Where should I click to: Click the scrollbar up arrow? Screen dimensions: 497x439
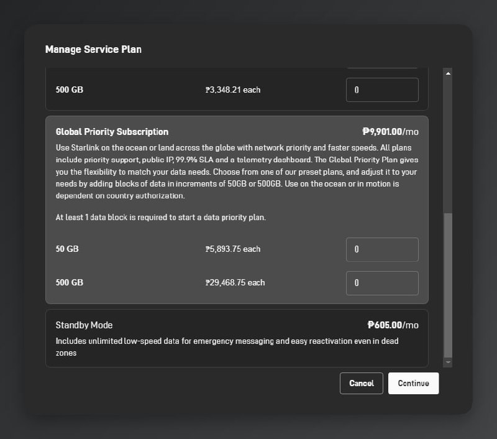pyautogui.click(x=448, y=73)
